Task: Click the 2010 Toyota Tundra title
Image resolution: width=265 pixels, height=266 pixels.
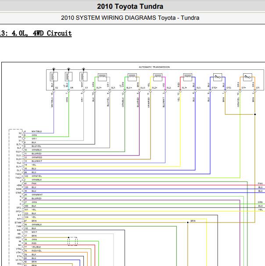Action: click(130, 7)
